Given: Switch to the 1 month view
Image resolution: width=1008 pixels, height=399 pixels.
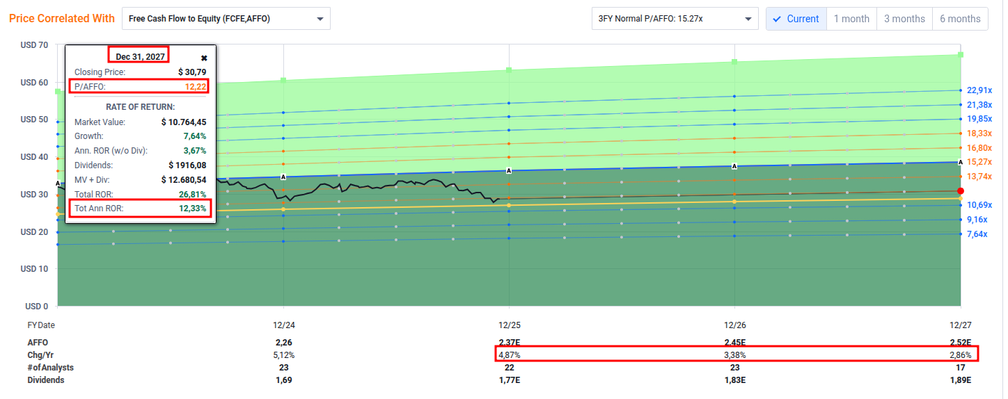Looking at the screenshot, I should point(851,19).
